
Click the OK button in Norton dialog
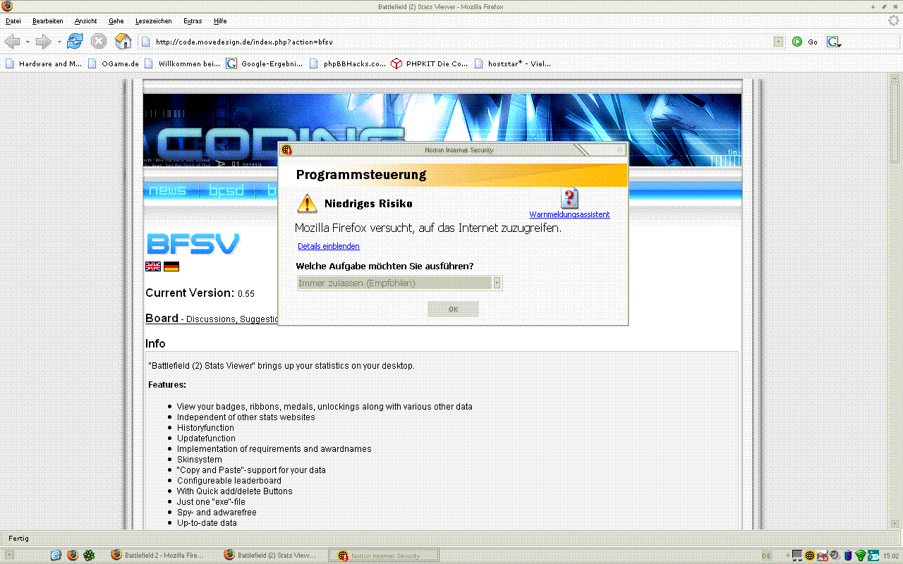coord(453,309)
